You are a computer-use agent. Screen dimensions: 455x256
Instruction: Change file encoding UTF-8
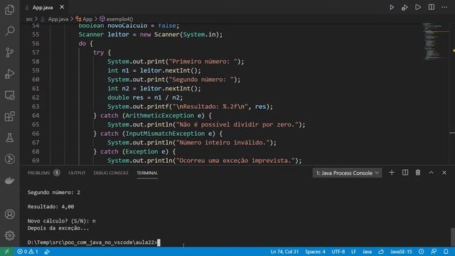pyautogui.click(x=338, y=252)
